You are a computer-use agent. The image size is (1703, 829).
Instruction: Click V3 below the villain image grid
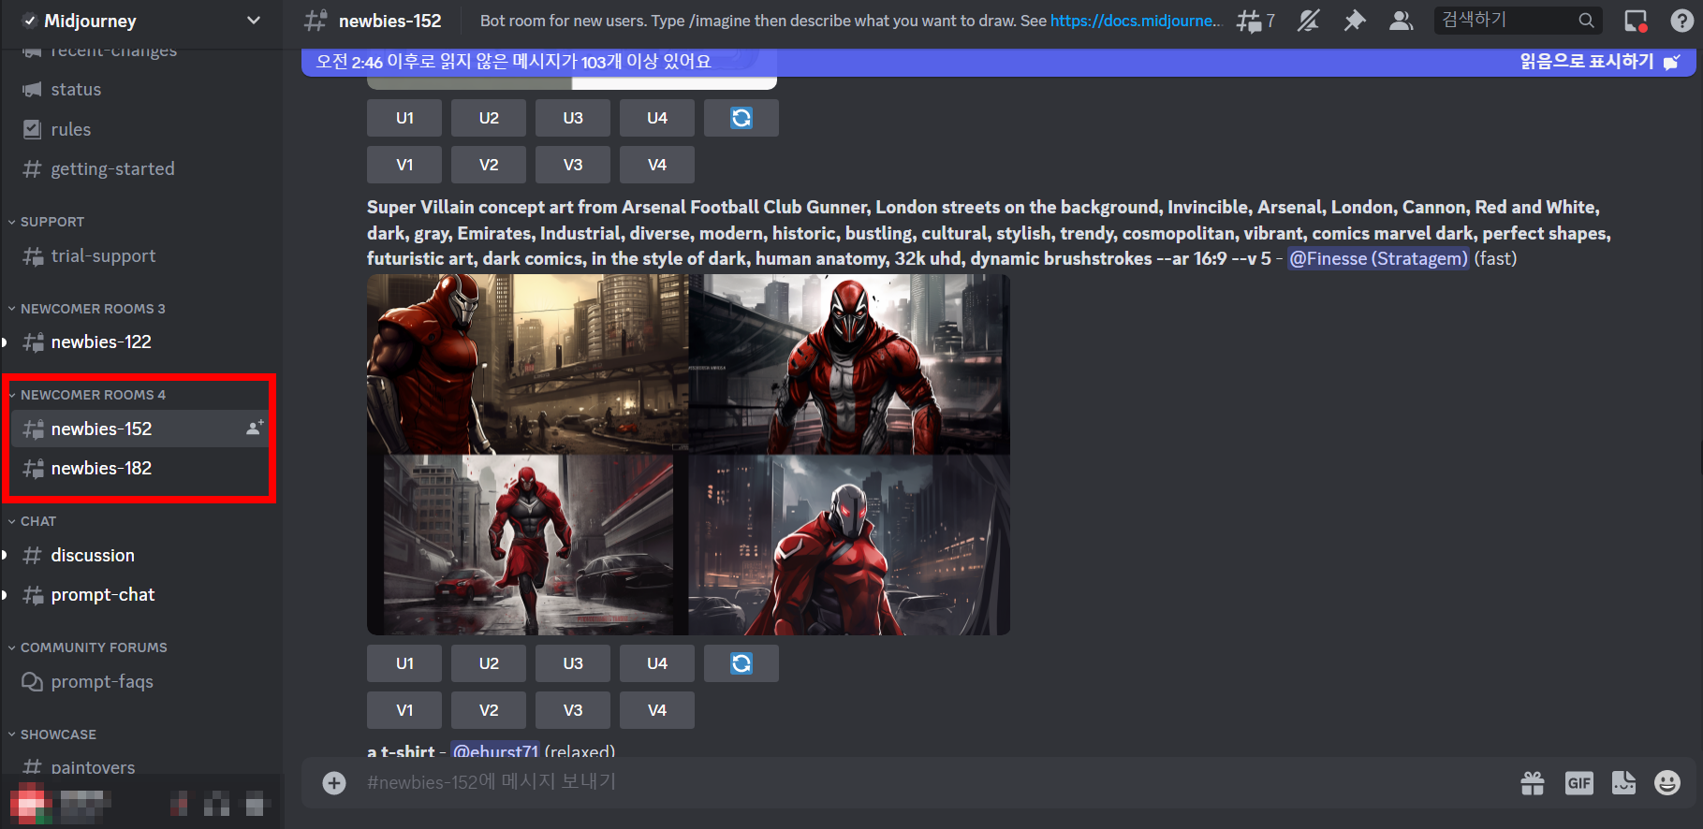573,710
